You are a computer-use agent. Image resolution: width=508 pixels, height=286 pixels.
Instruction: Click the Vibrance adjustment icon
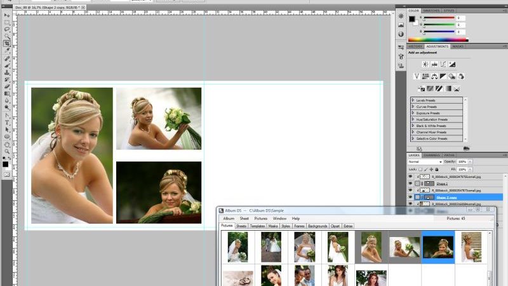(417, 76)
